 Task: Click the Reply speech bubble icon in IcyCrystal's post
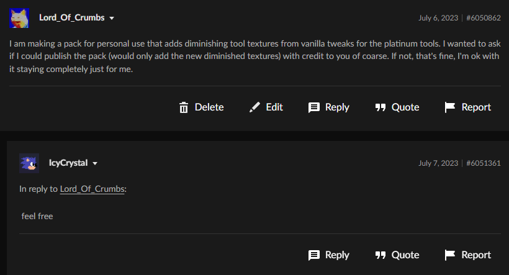(314, 255)
